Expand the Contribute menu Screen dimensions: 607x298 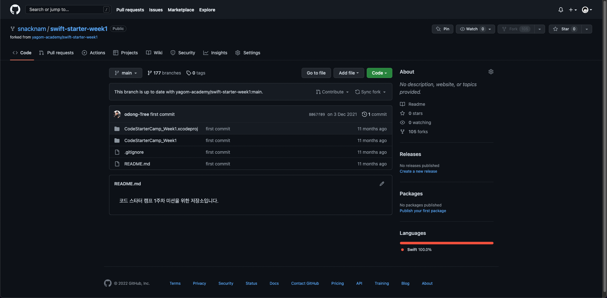(332, 92)
